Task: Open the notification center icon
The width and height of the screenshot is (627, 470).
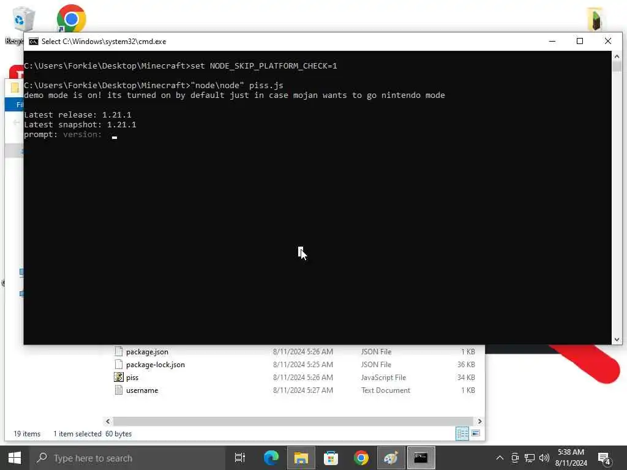Action: click(x=604, y=459)
